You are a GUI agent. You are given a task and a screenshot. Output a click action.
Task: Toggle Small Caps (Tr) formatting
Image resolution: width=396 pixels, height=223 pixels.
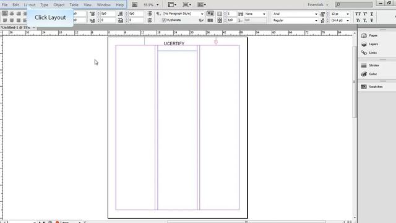(x=358, y=20)
